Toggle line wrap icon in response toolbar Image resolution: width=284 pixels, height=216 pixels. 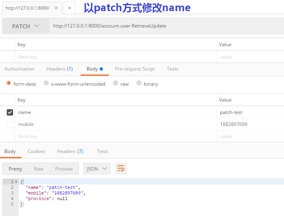coord(121,169)
